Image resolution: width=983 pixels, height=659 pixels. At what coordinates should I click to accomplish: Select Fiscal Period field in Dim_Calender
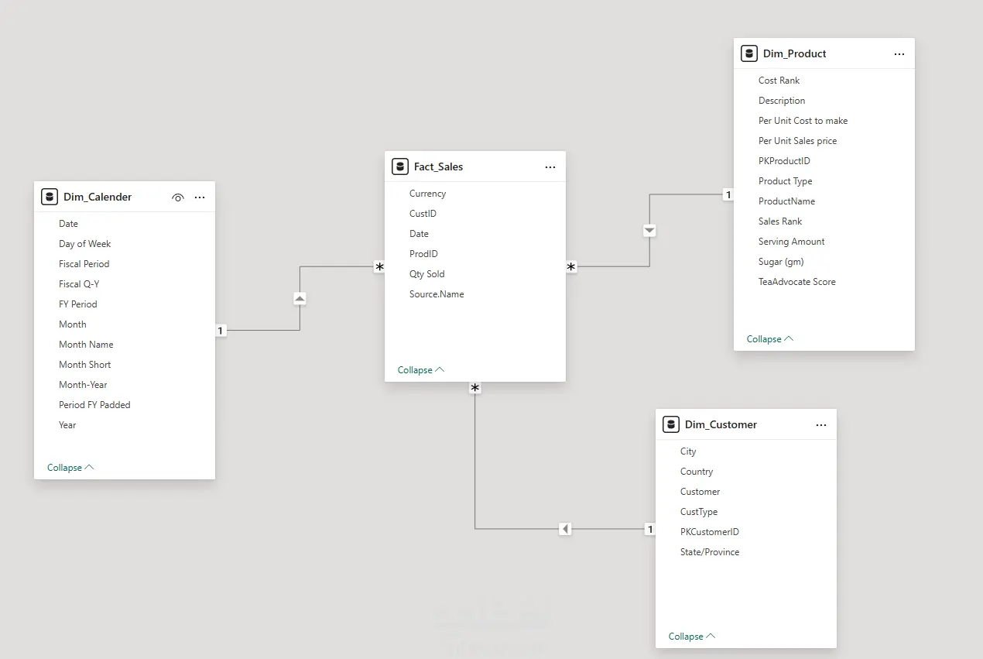point(84,264)
